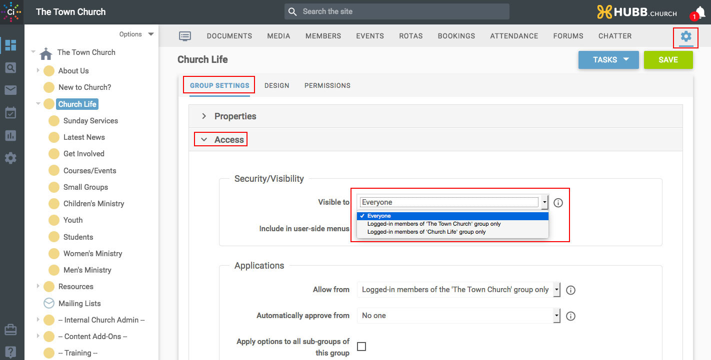Switch to the Permissions tab
The width and height of the screenshot is (711, 360).
[x=327, y=85]
